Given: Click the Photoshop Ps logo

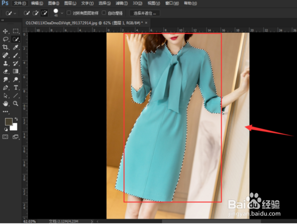Looking at the screenshot, I should coord(5,3).
